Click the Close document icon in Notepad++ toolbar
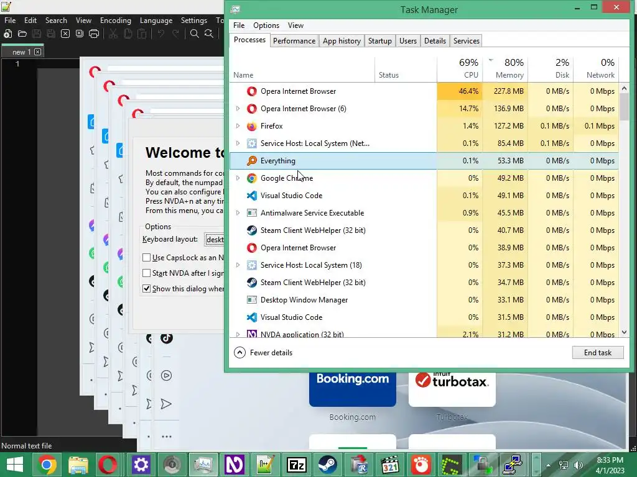This screenshot has height=477, width=637. tap(65, 34)
